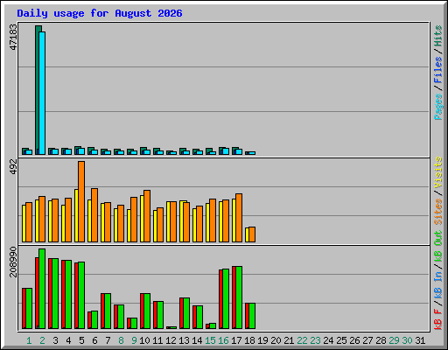Click the green kB bar for day 13
The width and height of the screenshot is (448, 350).
(186, 313)
